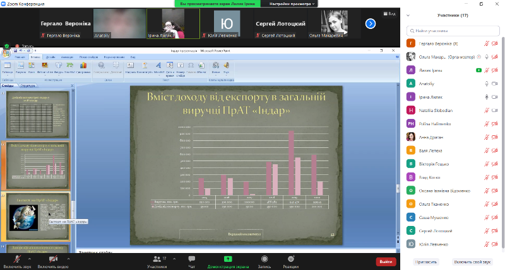Switch to the Дизайн ribbon tab
This screenshot has height=270, width=505.
point(50,57)
